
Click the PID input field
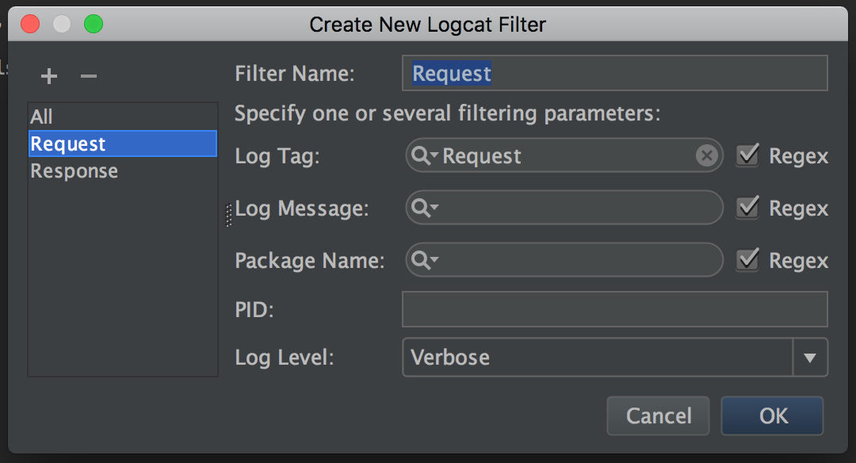coord(614,309)
